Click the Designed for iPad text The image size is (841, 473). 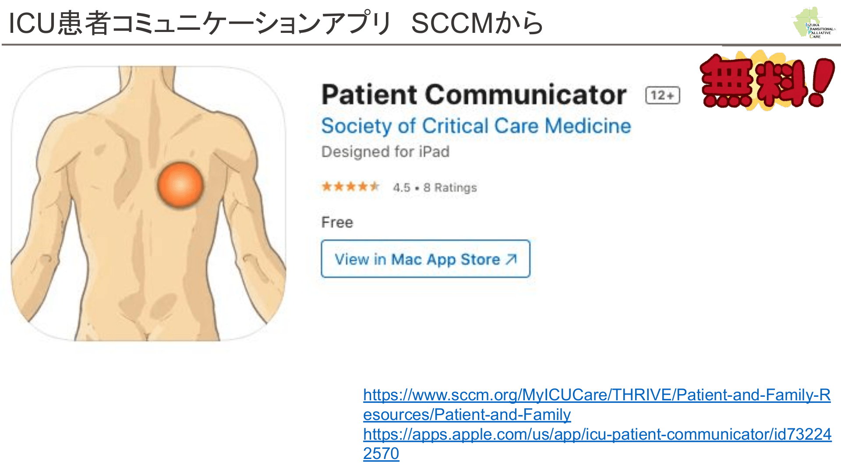(385, 152)
